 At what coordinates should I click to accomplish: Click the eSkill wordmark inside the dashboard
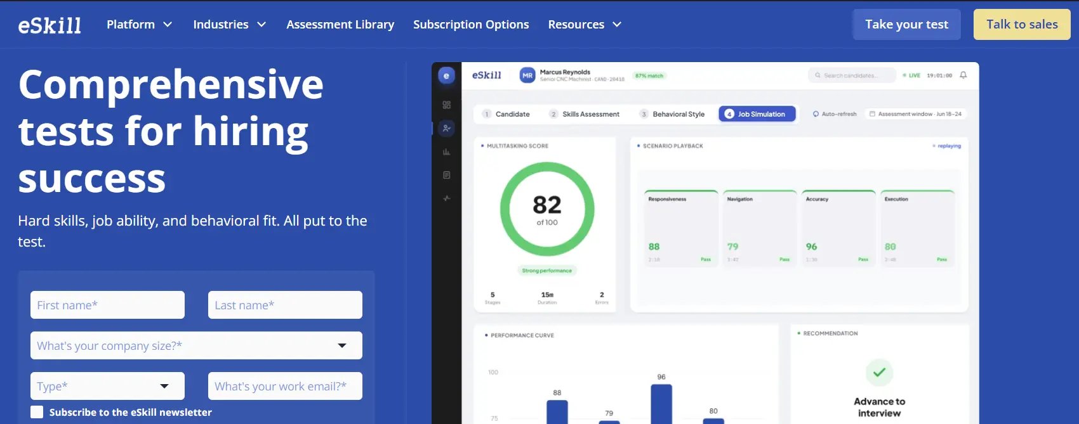[487, 75]
